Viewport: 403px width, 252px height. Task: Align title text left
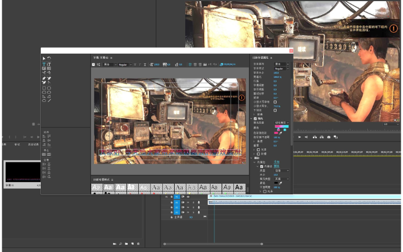(x=190, y=64)
